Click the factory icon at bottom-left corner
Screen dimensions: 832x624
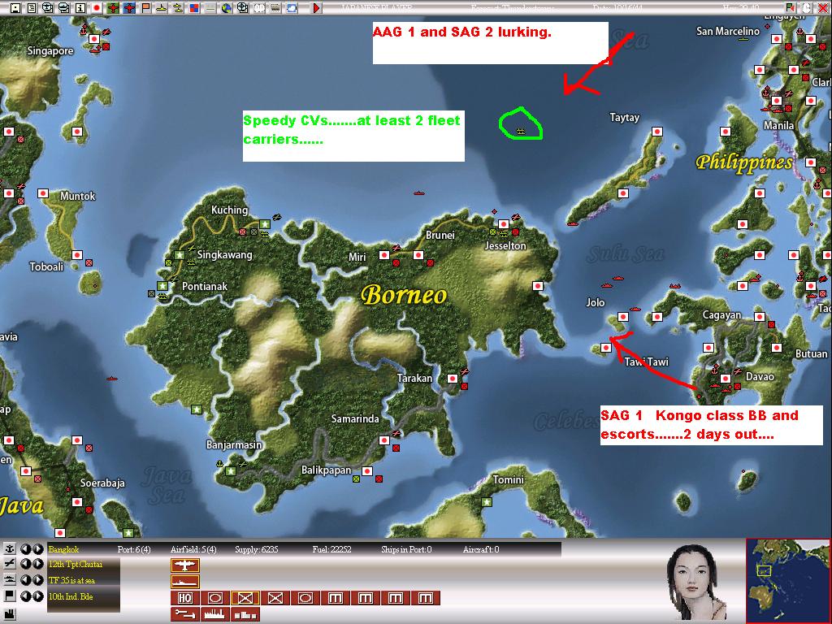point(9,615)
